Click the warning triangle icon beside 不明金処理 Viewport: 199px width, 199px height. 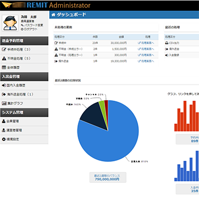4,59
